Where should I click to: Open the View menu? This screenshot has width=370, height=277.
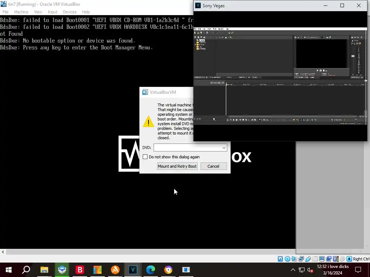[x=38, y=12]
